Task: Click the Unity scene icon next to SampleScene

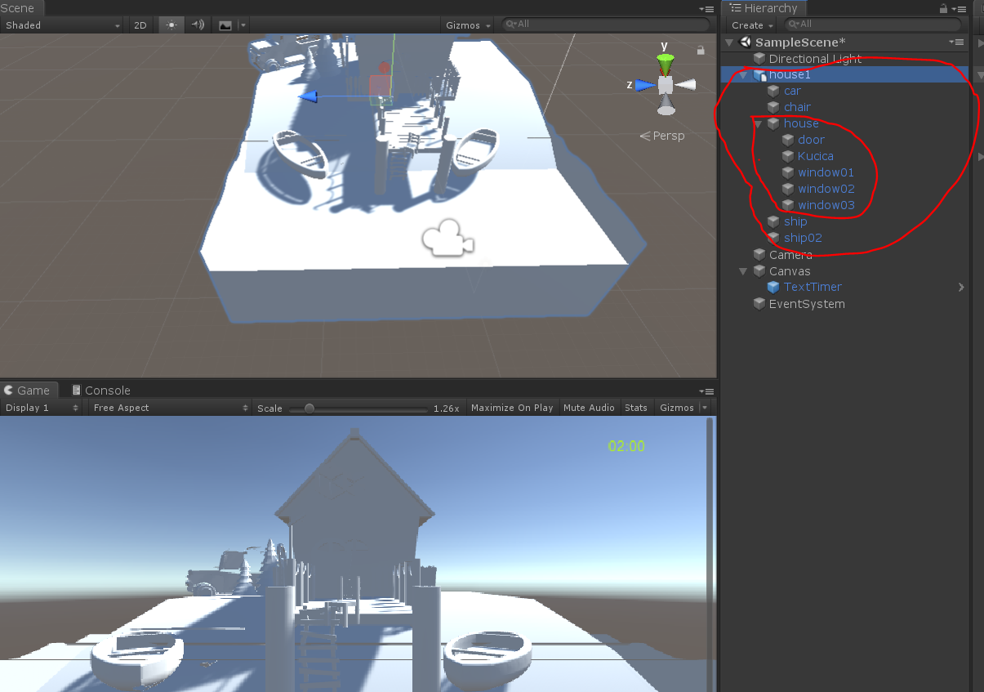Action: point(744,42)
